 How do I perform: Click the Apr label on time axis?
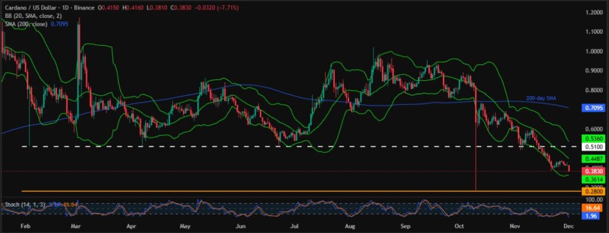[131, 226]
